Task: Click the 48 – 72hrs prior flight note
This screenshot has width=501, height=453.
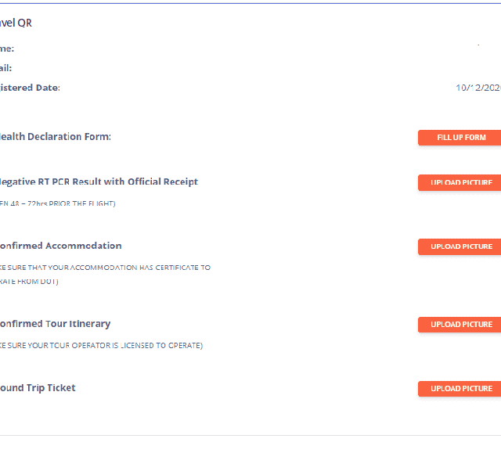Action: 58,204
